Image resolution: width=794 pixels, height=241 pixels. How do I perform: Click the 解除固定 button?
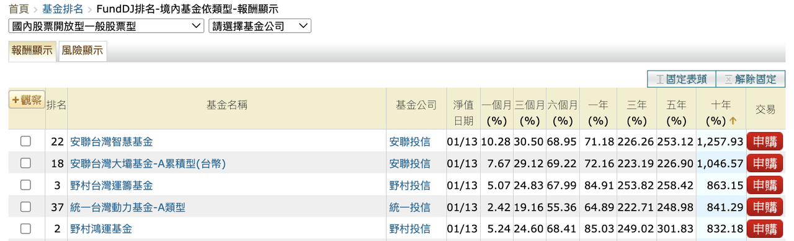point(750,79)
